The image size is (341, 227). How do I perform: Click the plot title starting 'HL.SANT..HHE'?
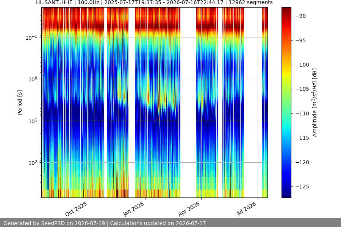click(x=154, y=3)
